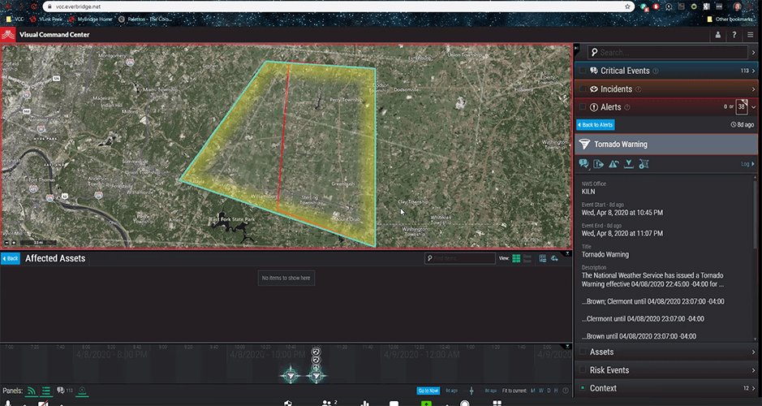This screenshot has width=762, height=406.
Task: Toggle the list panel icon in Panels bar
Action: [46, 391]
